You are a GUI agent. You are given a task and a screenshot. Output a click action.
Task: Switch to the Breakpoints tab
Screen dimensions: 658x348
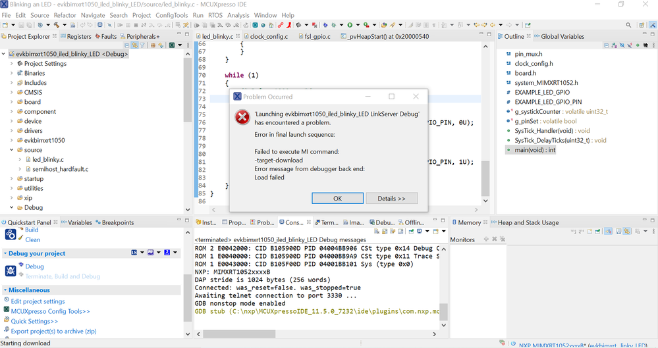(115, 222)
